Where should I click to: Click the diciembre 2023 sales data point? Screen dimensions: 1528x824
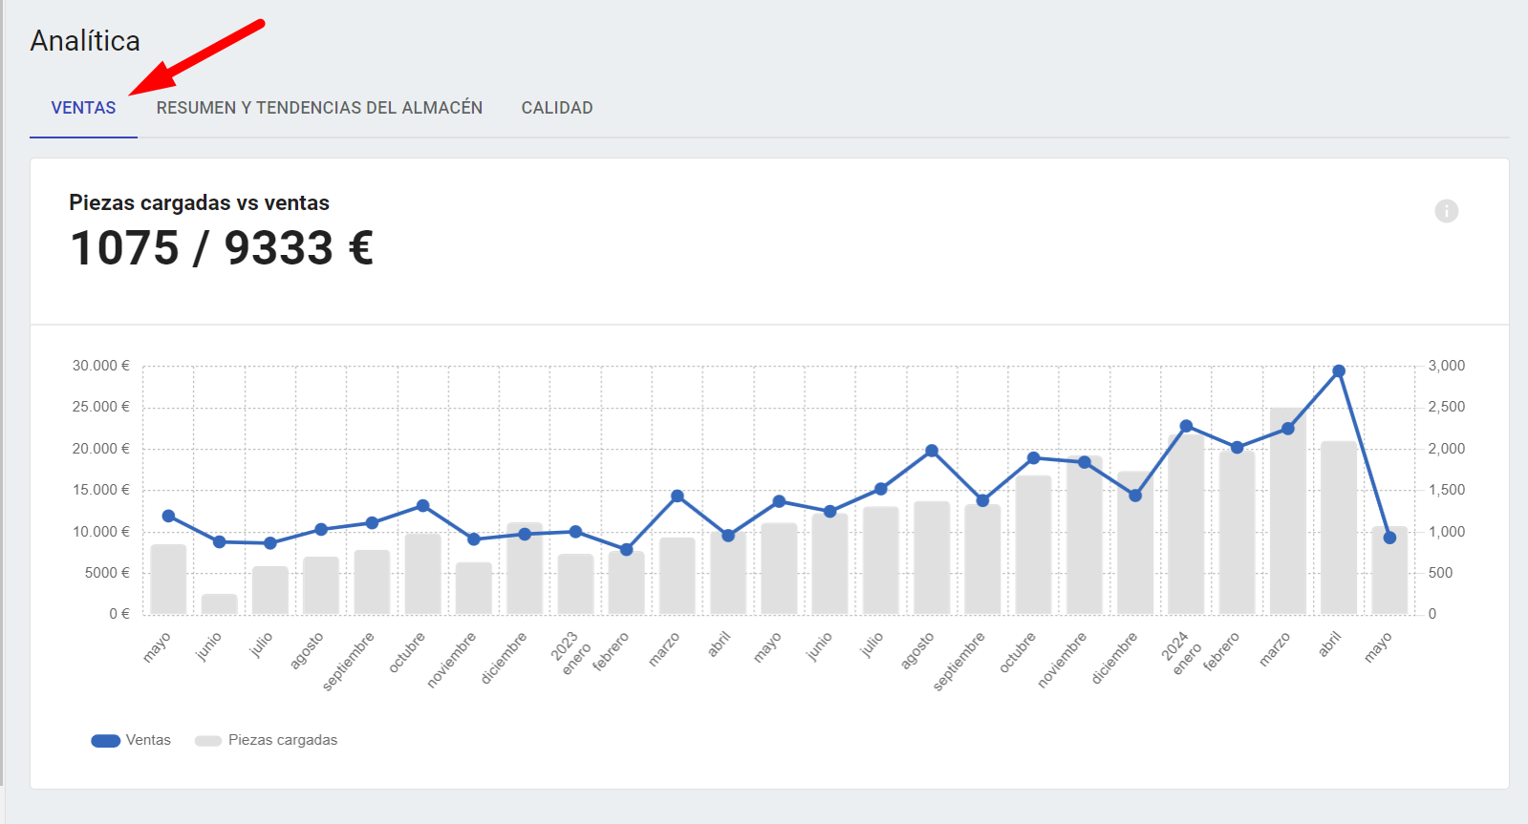coord(1135,496)
